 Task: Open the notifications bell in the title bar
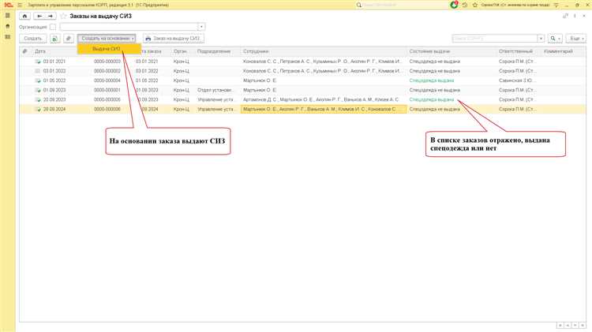coord(455,5)
